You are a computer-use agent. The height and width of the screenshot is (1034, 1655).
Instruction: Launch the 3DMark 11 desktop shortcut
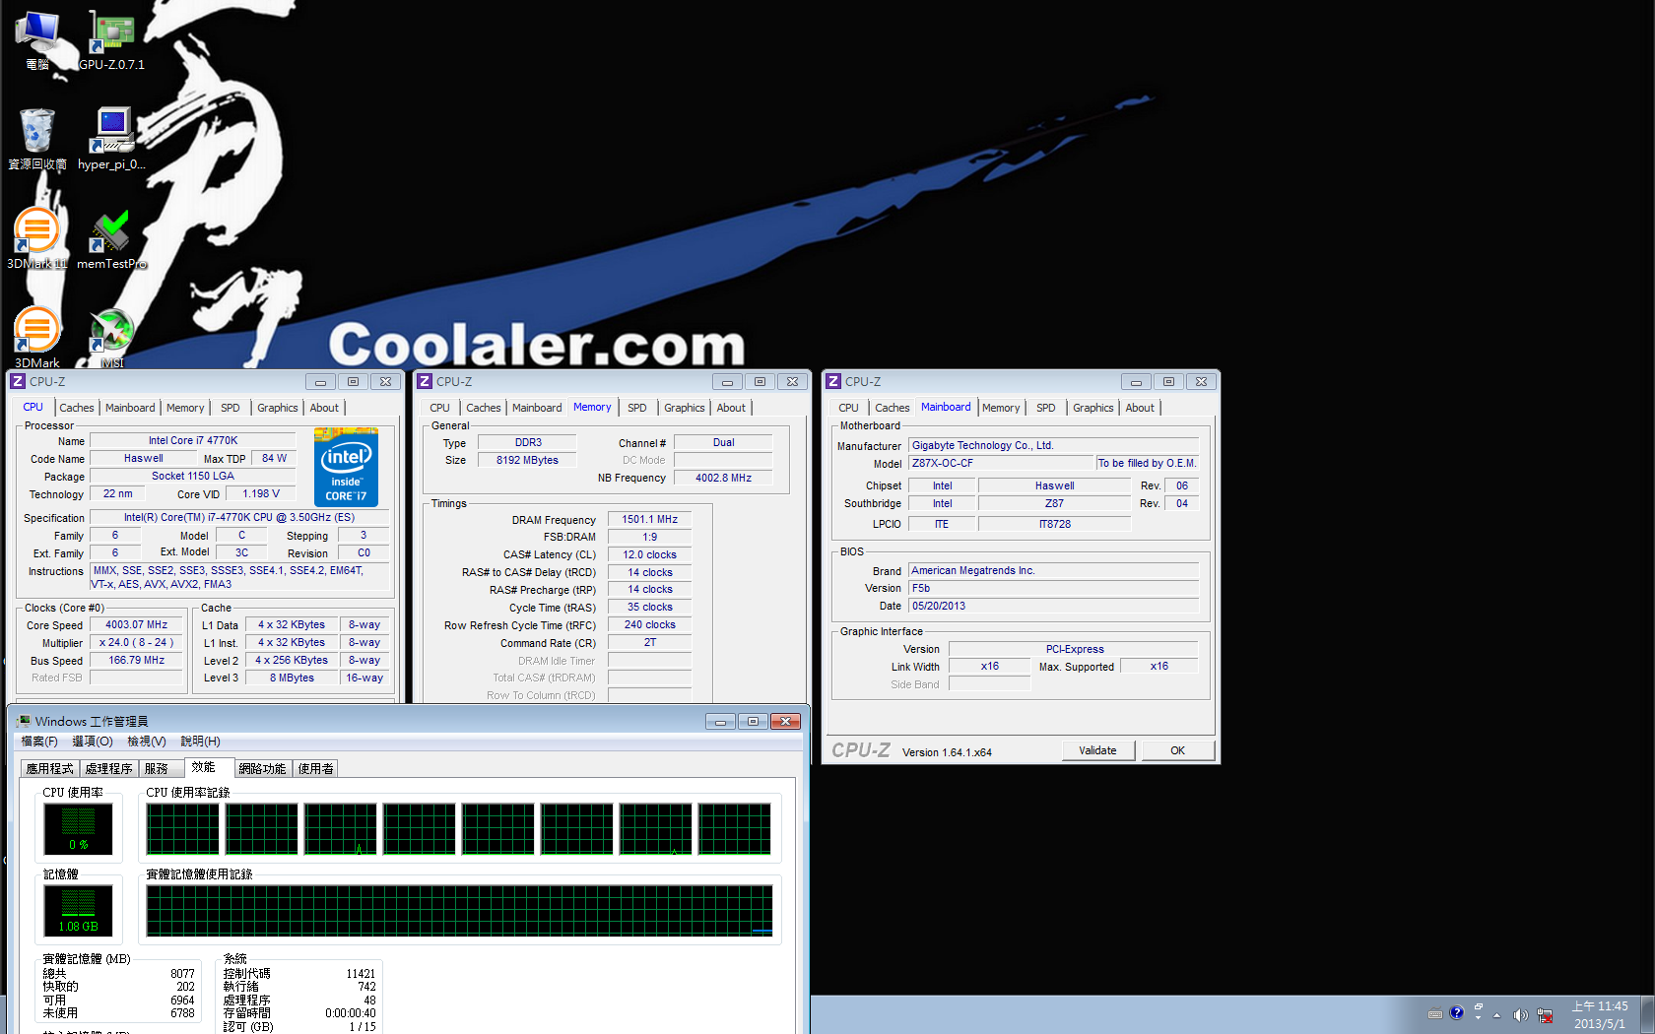pyautogui.click(x=37, y=238)
